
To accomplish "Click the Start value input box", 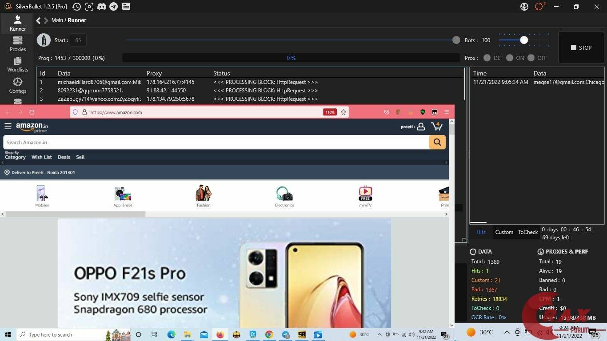I will 78,40.
